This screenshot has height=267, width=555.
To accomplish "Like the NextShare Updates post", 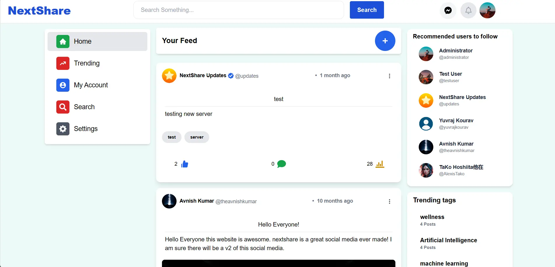I will 185,164.
